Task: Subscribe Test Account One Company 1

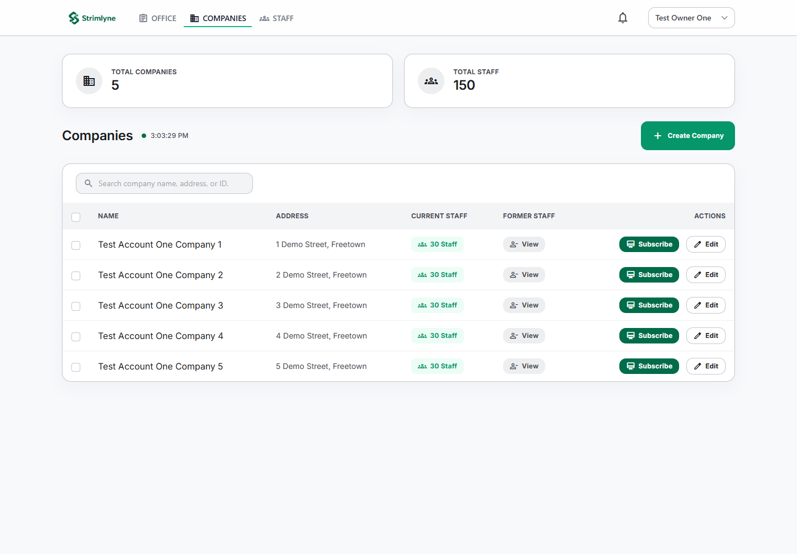Action: 649,244
